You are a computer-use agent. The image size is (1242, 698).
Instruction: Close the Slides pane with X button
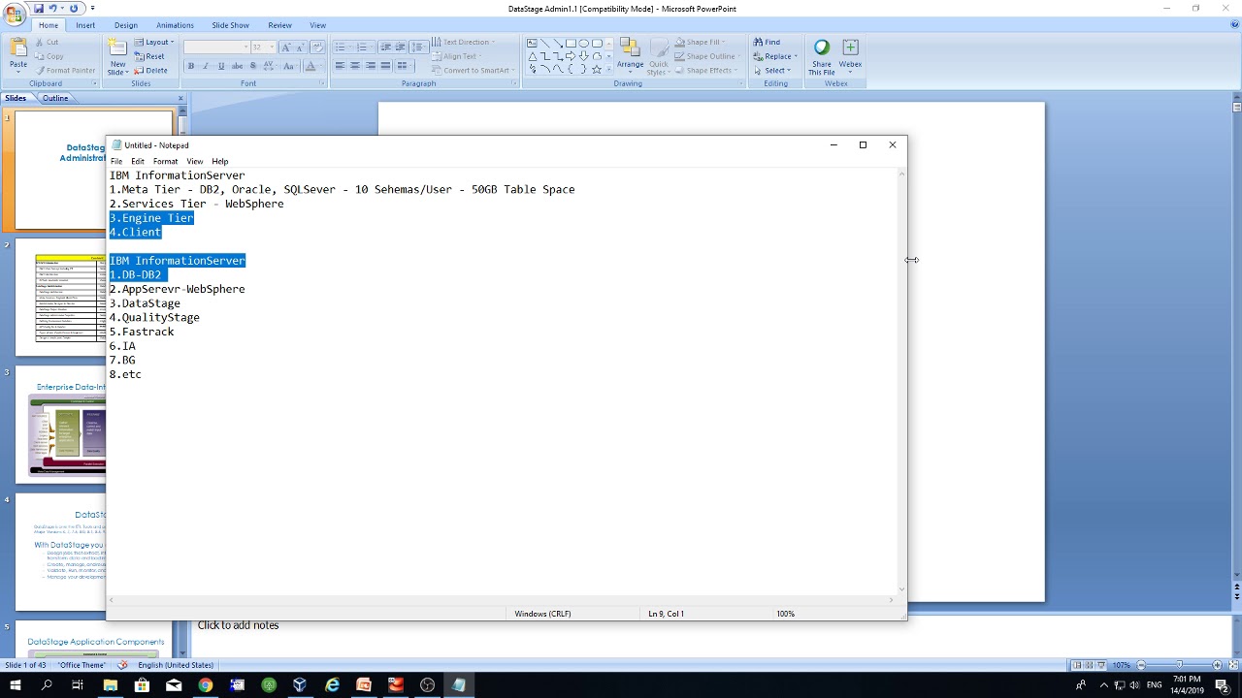[180, 98]
